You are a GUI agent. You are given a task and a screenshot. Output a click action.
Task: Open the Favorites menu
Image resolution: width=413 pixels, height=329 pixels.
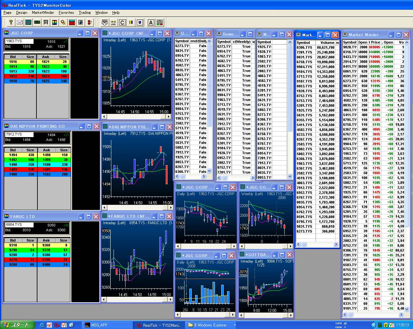point(66,13)
